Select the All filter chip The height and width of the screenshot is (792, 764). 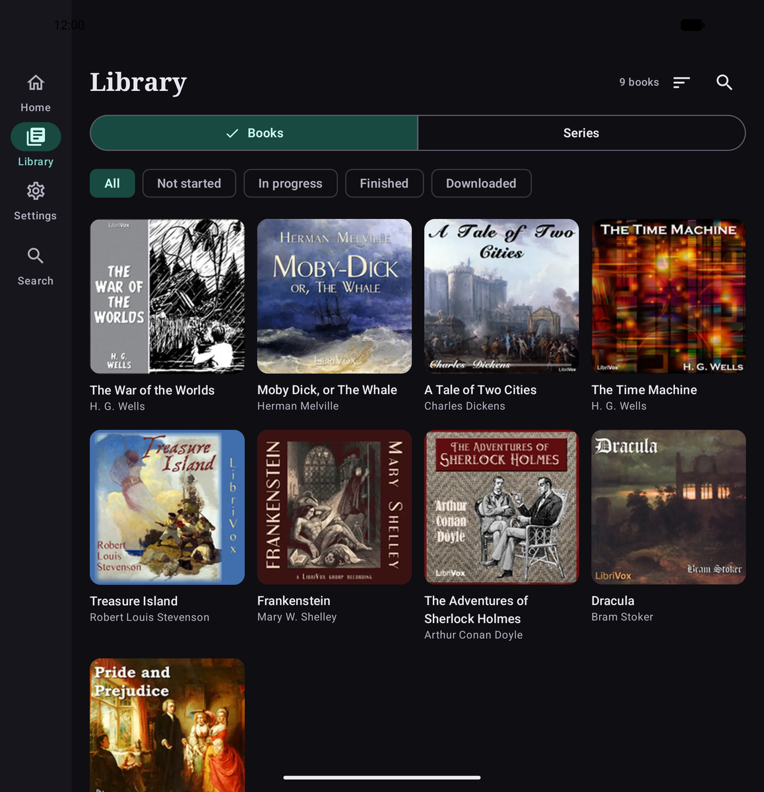click(x=112, y=183)
